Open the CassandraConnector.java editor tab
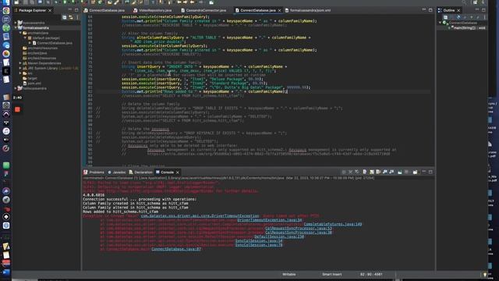 (x=203, y=10)
